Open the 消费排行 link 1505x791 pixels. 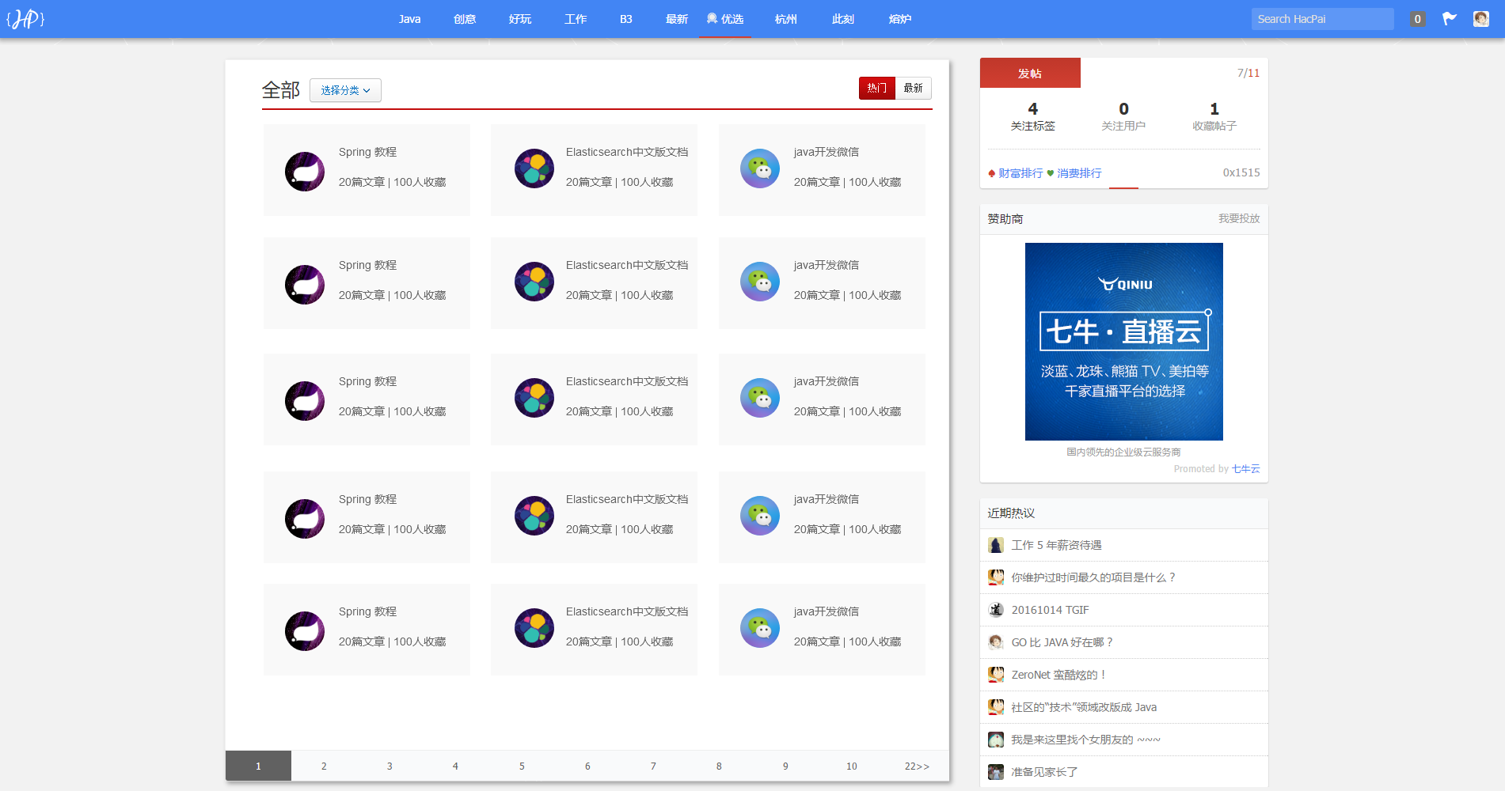tap(1079, 173)
